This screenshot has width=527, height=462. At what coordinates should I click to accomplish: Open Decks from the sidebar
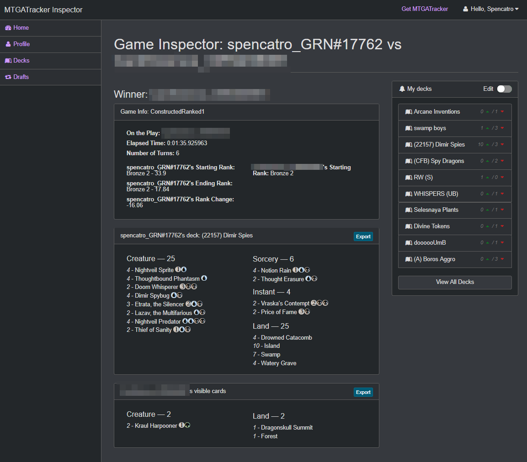tap(50, 61)
